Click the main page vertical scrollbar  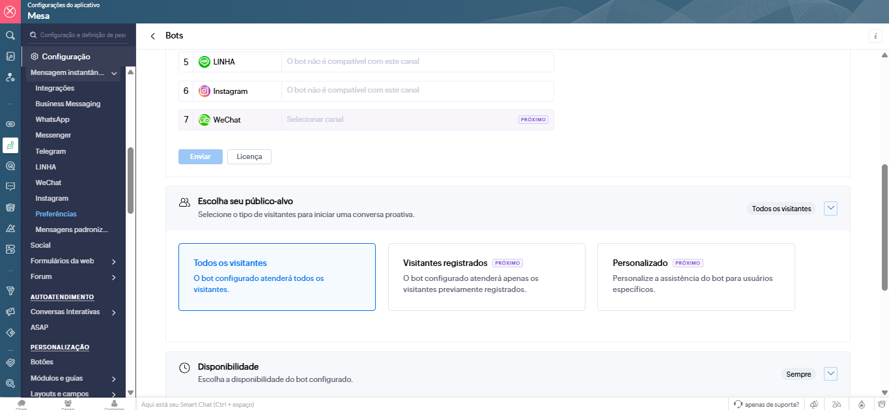click(x=884, y=227)
